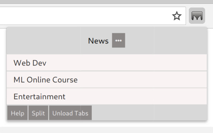
Task: Switch to the ML Online Course group
Action: [107, 79]
